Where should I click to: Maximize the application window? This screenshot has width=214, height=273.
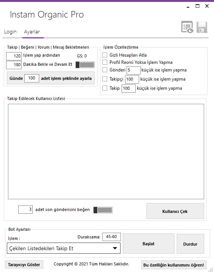pyautogui.click(x=198, y=6)
